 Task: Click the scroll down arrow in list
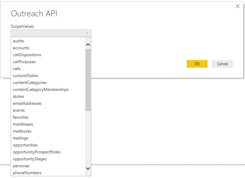pyautogui.click(x=88, y=168)
